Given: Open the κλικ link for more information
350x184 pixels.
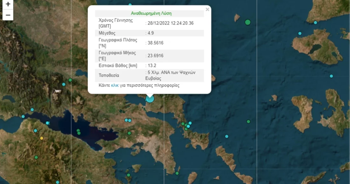Looking at the screenshot, I should point(115,85).
